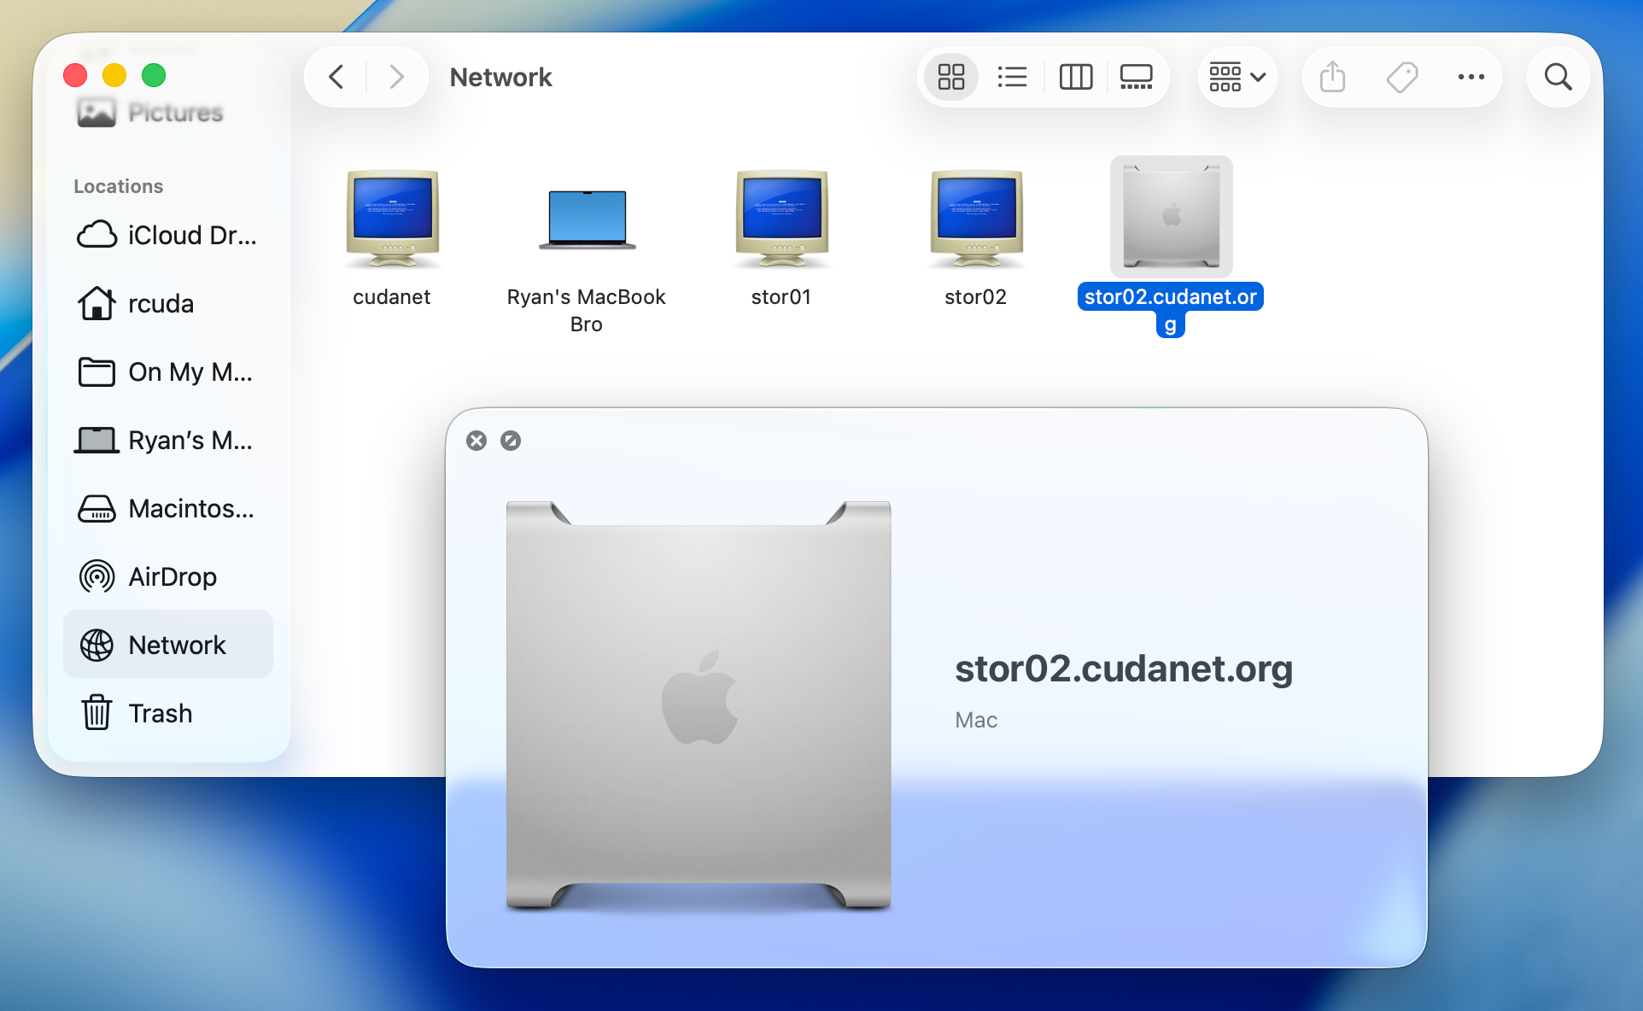Screen dimensions: 1643x1011
Task: Click the Network window title
Action: coord(501,77)
